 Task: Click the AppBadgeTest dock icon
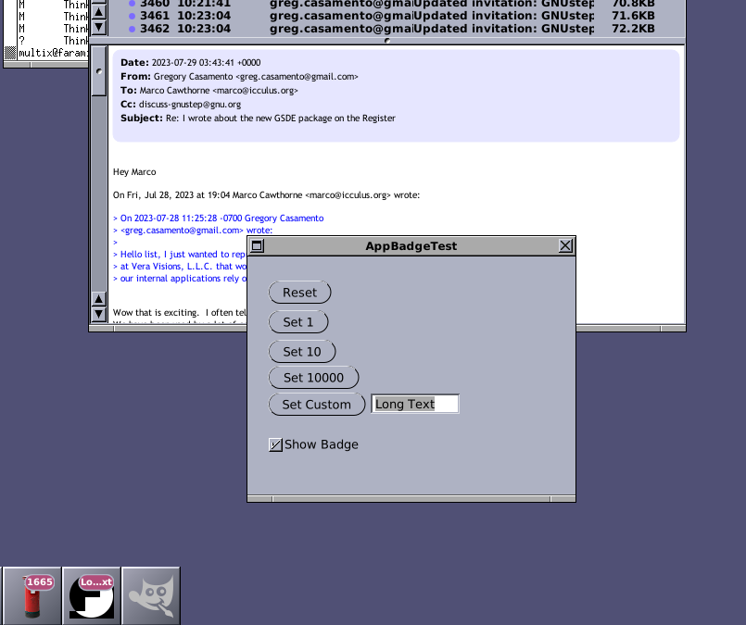[x=92, y=595]
